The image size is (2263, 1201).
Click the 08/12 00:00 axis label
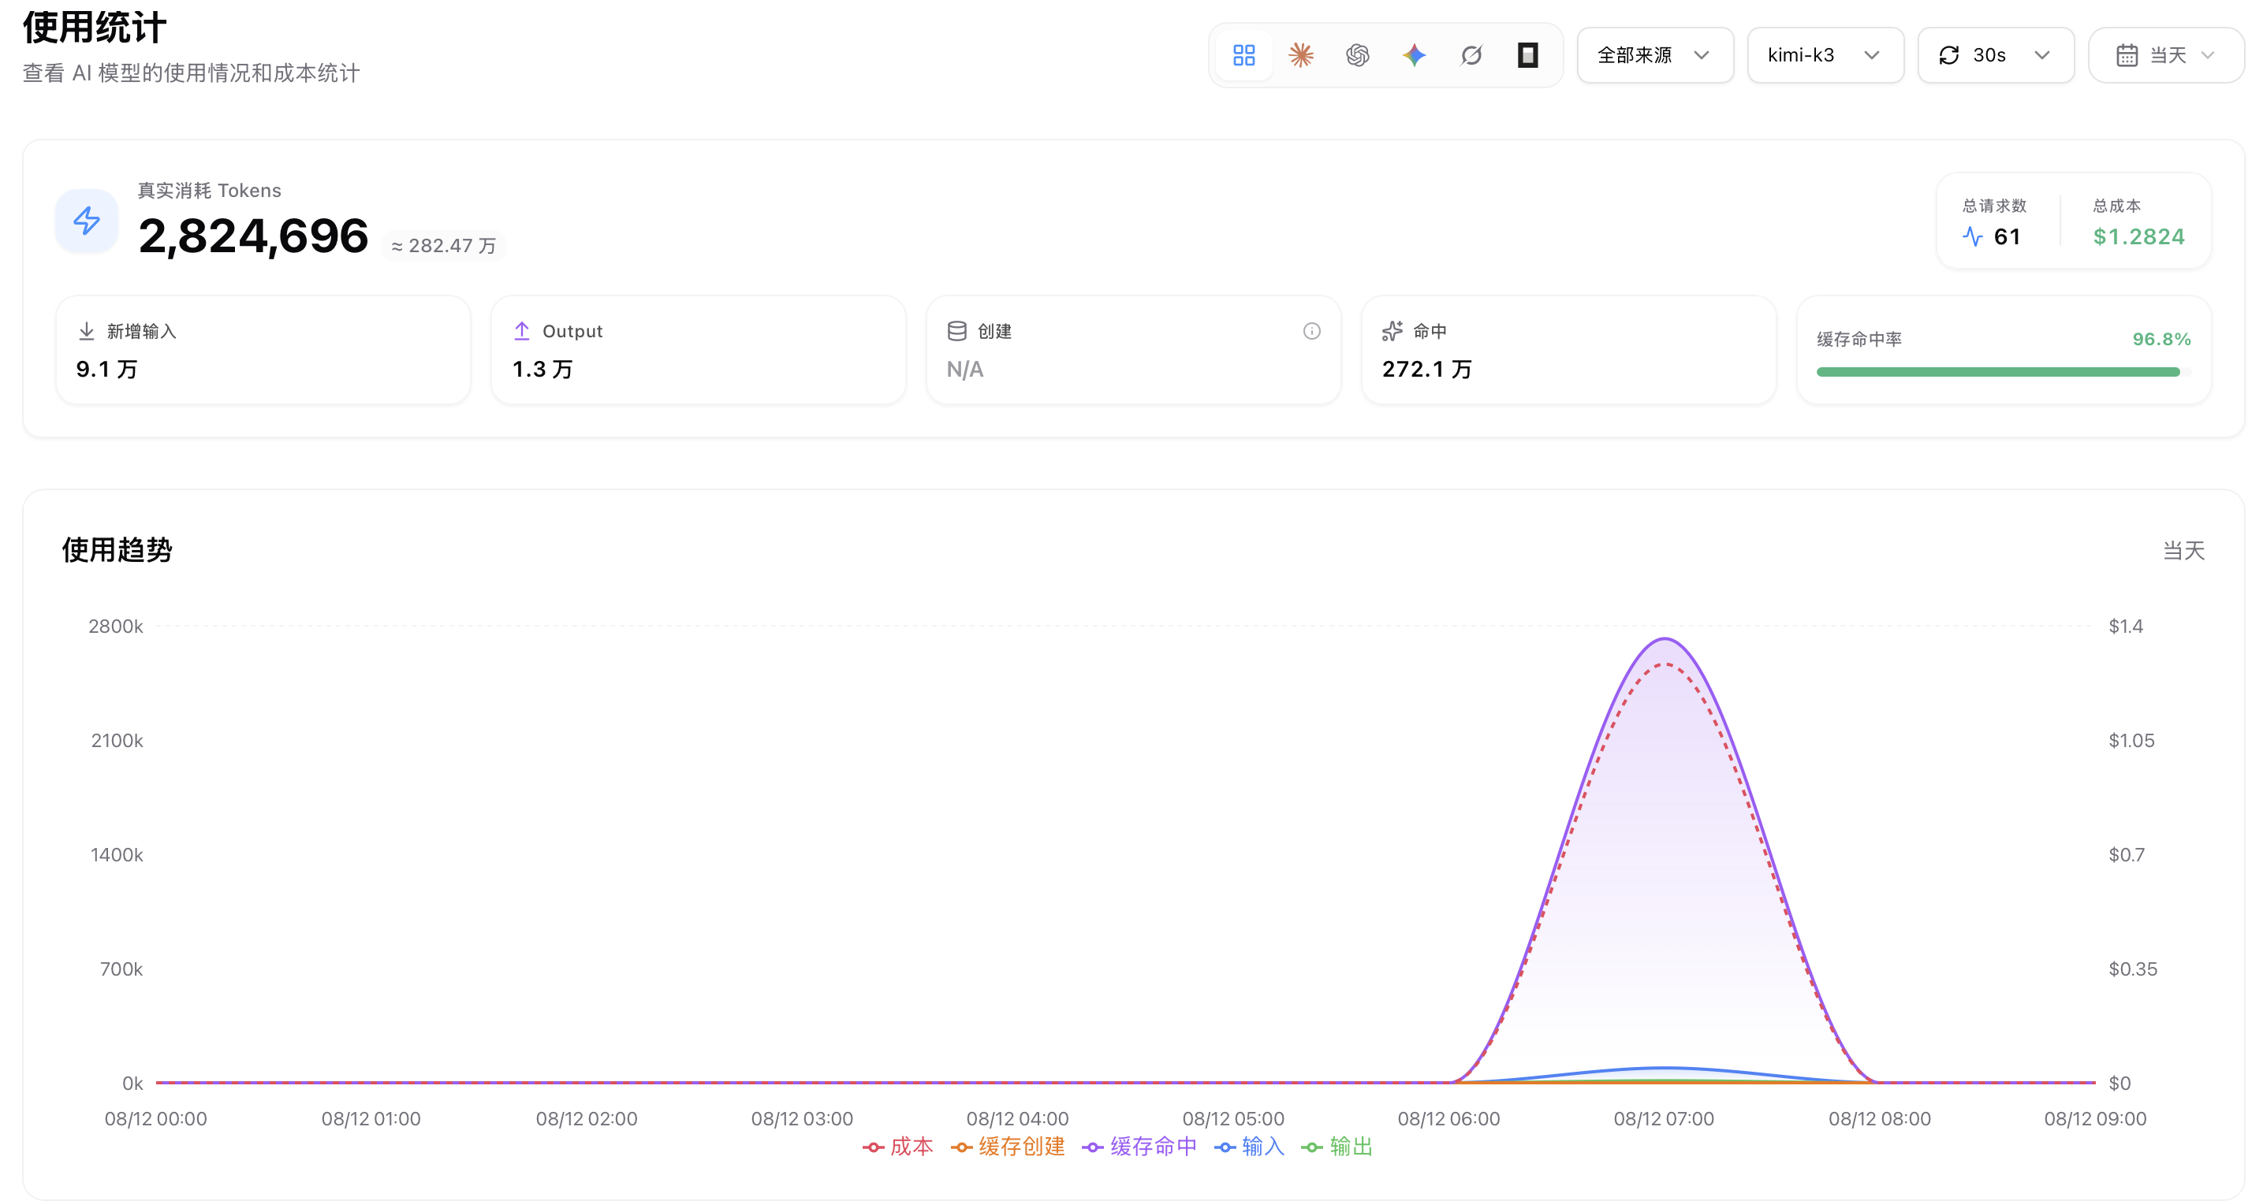(155, 1118)
